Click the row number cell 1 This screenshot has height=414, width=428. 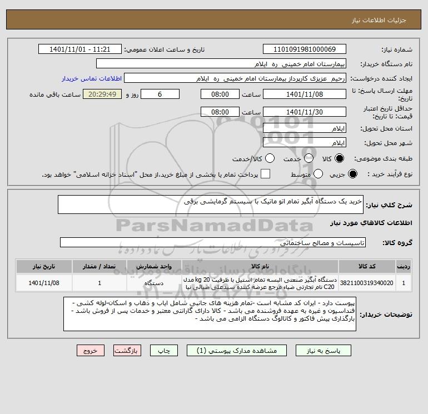(x=404, y=283)
